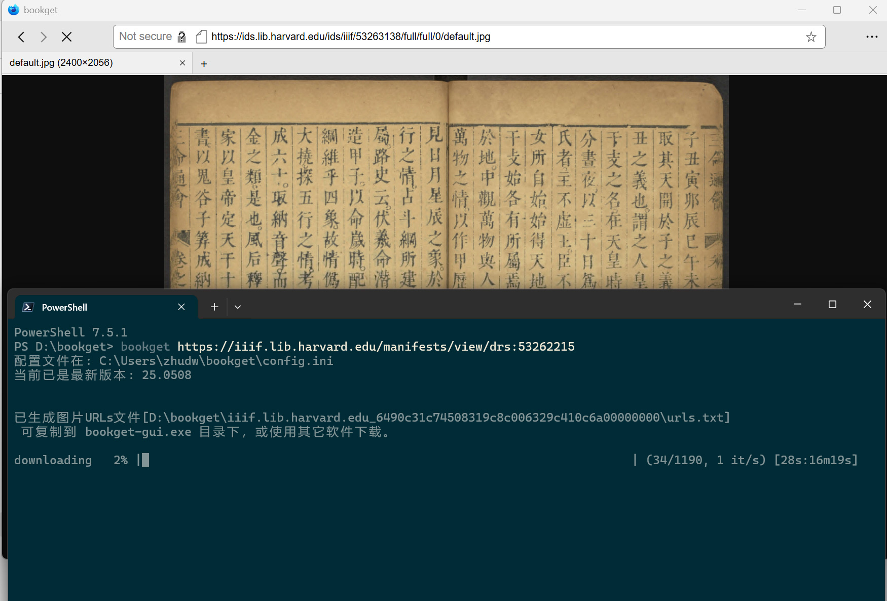Close the PowerShell terminal window
The image size is (887, 601).
pos(867,304)
